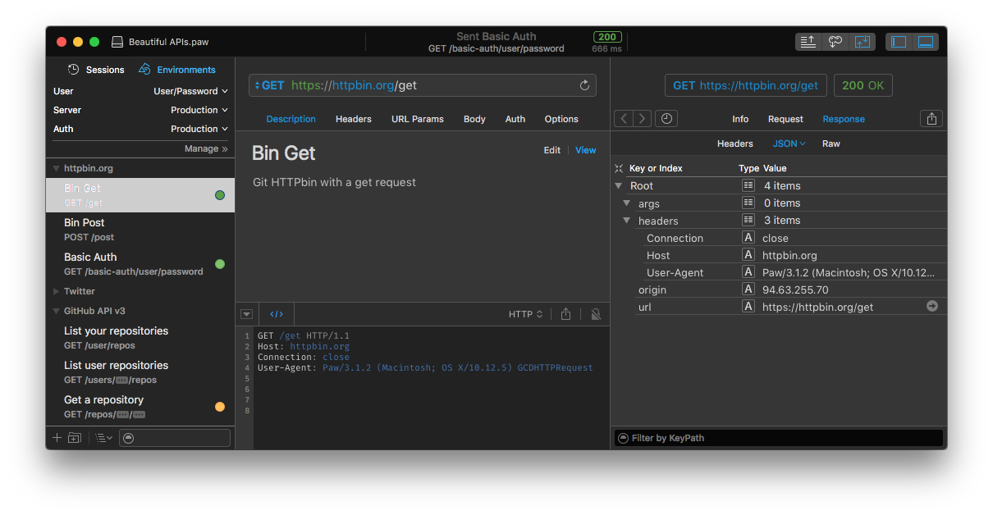Click the expand-all icon beside Key or Index

pos(619,168)
